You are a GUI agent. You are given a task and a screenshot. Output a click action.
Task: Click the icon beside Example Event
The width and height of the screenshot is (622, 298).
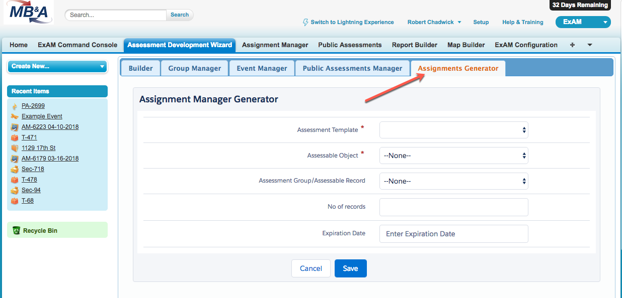point(15,116)
